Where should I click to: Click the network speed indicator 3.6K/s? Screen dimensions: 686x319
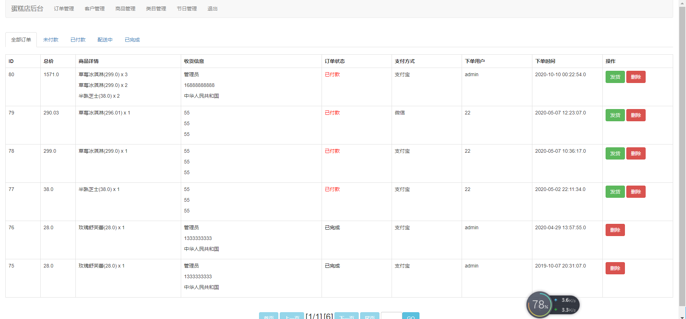tap(568, 300)
